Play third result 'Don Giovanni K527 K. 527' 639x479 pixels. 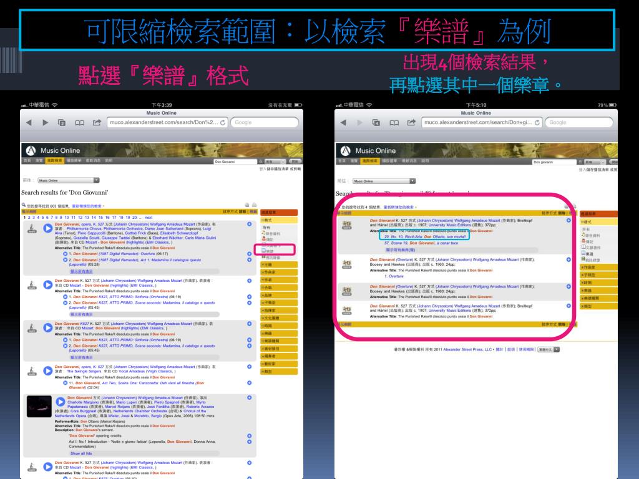pos(47,327)
